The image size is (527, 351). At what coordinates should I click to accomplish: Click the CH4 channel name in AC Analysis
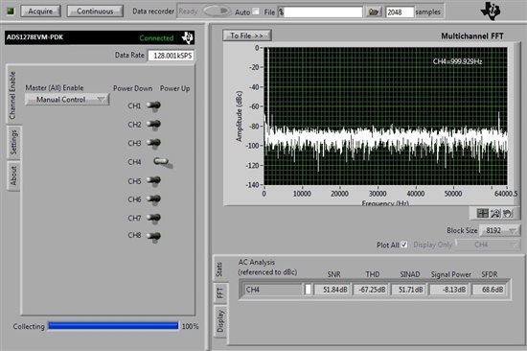[x=272, y=290]
